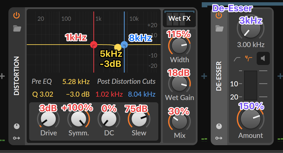Open the Distortion preset folder icon
The height and width of the screenshot is (153, 283).
pos(17,29)
